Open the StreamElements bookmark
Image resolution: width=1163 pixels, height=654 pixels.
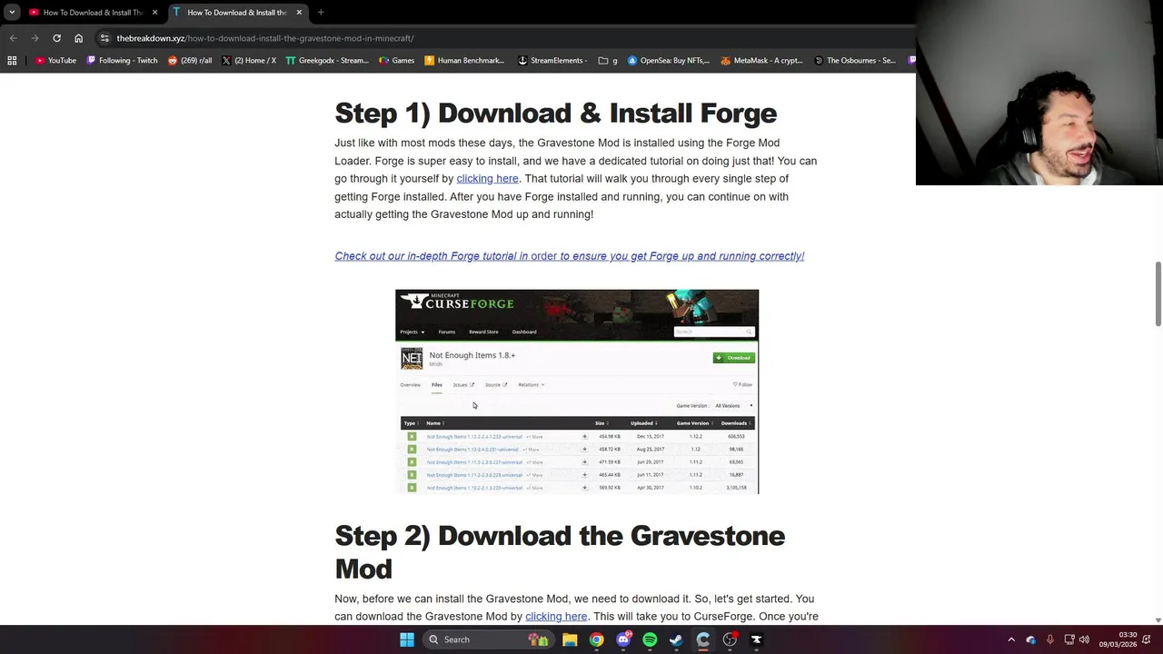552,60
